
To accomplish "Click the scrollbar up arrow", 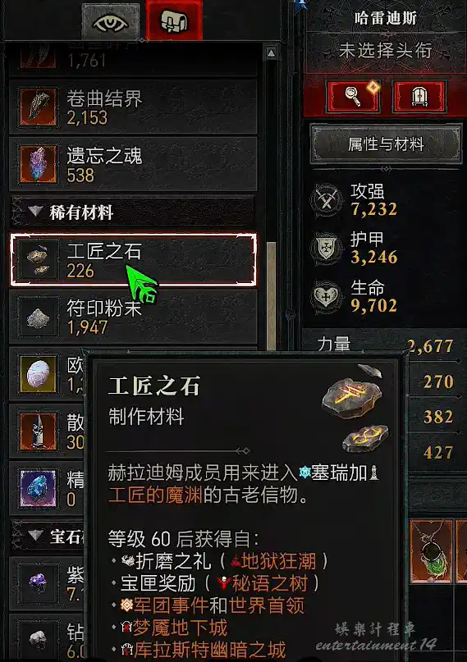I will tap(271, 53).
